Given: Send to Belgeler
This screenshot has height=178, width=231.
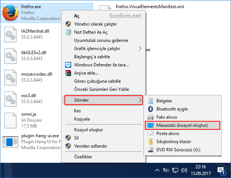Looking at the screenshot, I should (183, 101).
